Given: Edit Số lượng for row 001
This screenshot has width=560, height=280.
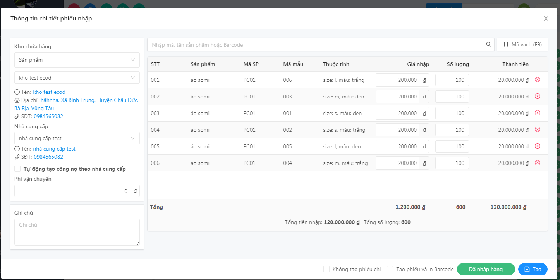Looking at the screenshot, I should click(452, 80).
